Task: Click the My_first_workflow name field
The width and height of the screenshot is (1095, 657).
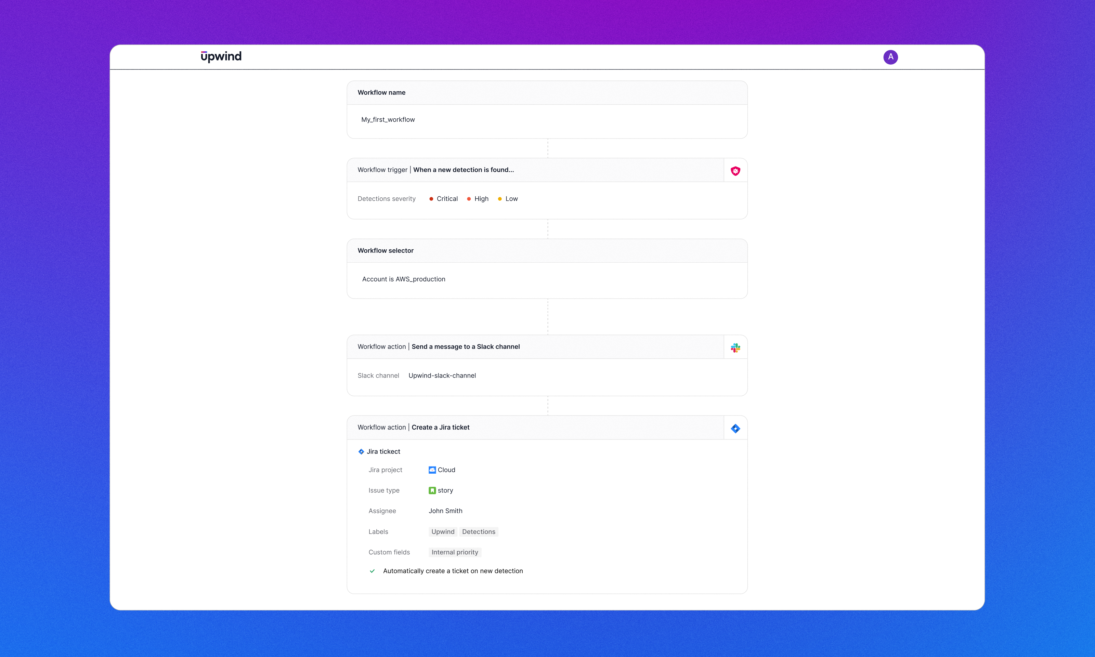Action: pos(388,120)
